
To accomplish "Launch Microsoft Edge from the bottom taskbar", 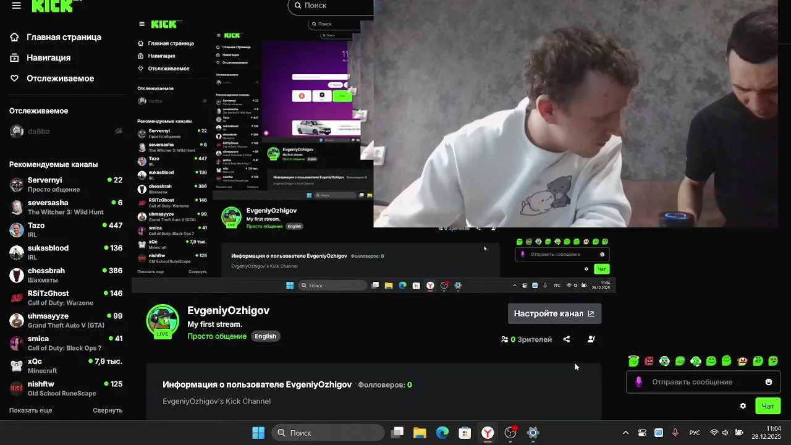I will click(442, 433).
